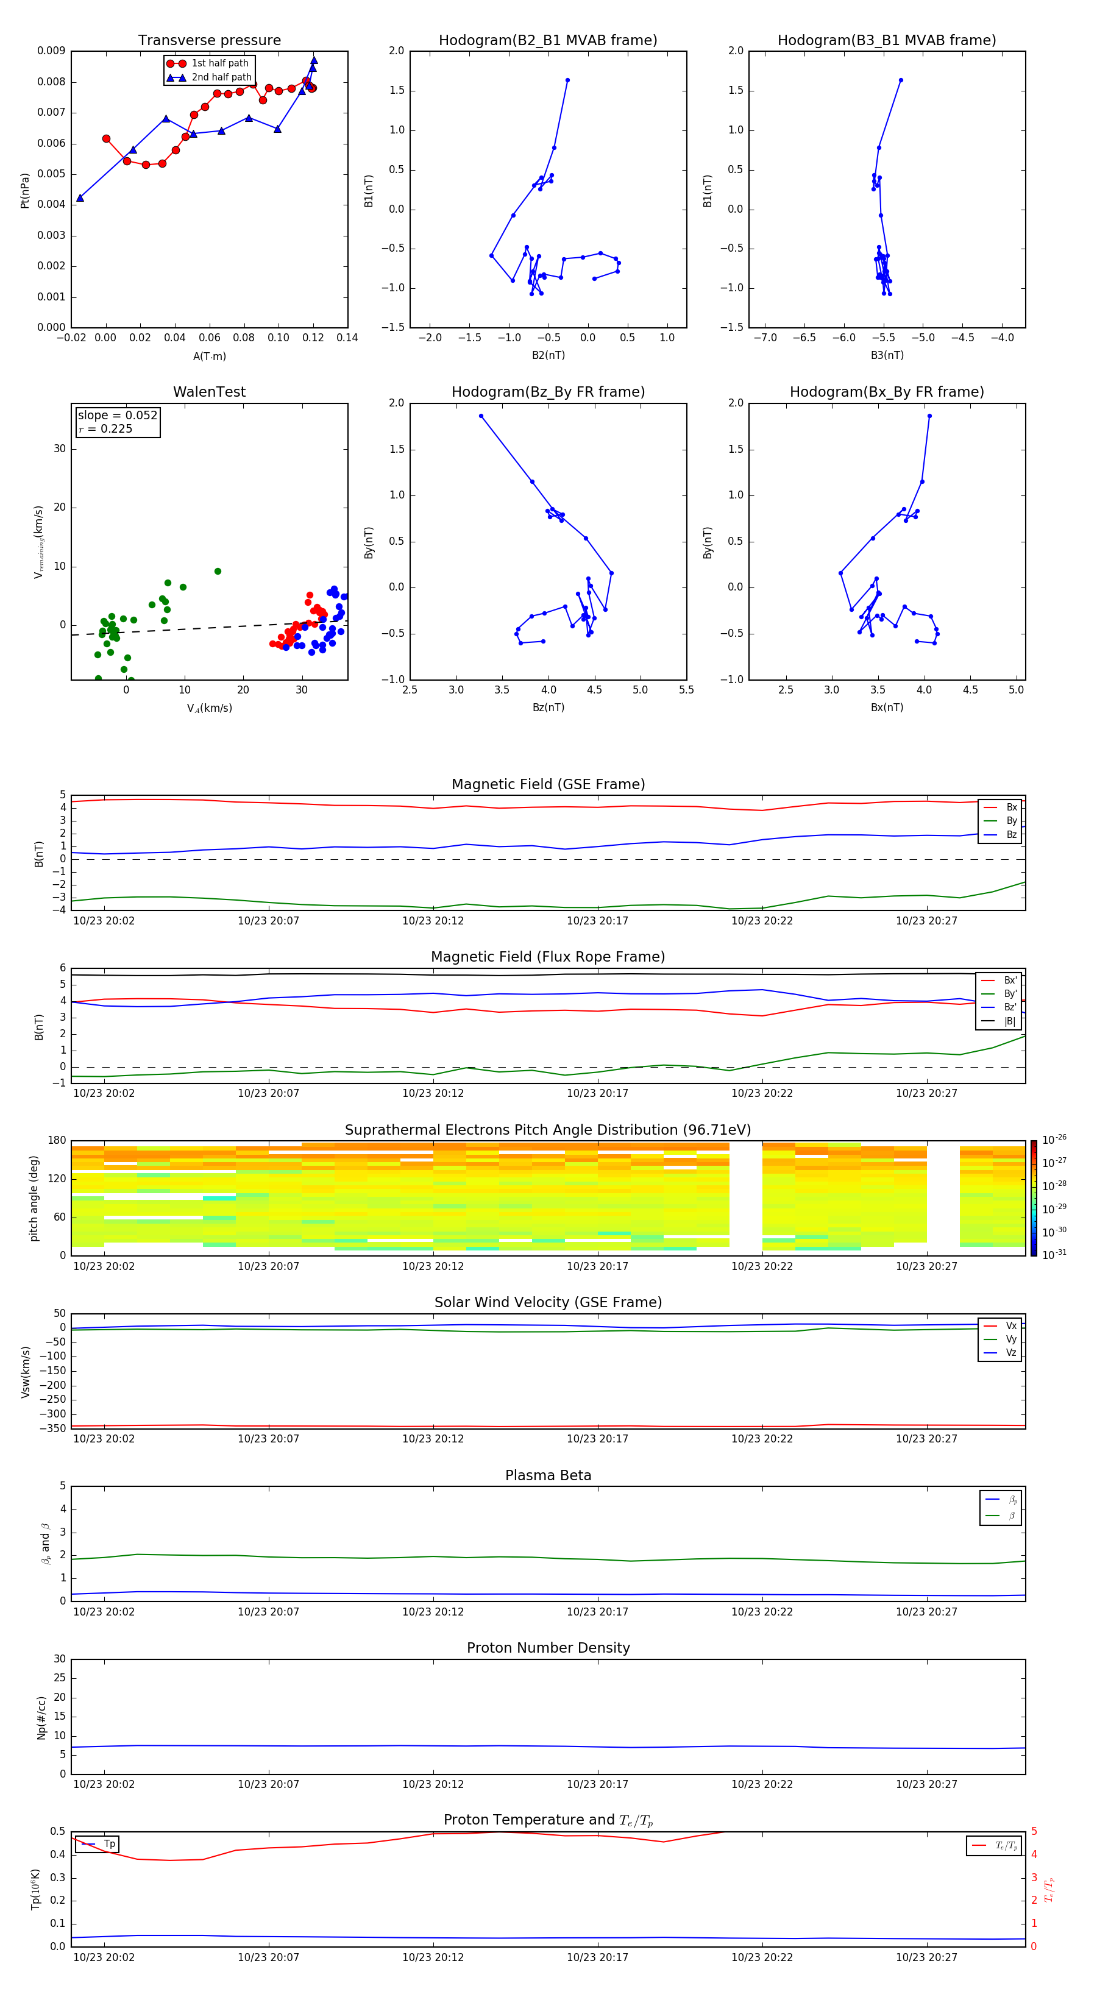Click the 'Bx(nT)' x-axis label
1097x2011 pixels.
[x=887, y=708]
